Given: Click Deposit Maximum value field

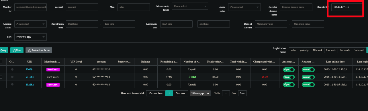Looking at the screenshot, I should click(x=308, y=24).
